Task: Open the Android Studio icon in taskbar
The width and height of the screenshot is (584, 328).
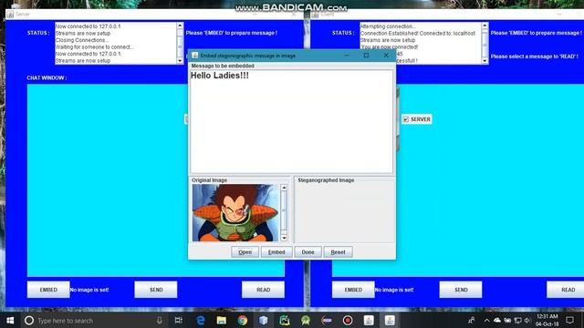Action: [306, 320]
